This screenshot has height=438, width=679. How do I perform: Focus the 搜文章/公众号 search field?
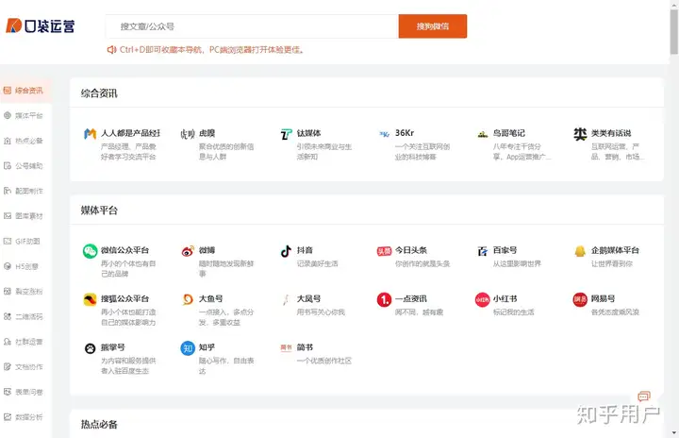click(252, 26)
